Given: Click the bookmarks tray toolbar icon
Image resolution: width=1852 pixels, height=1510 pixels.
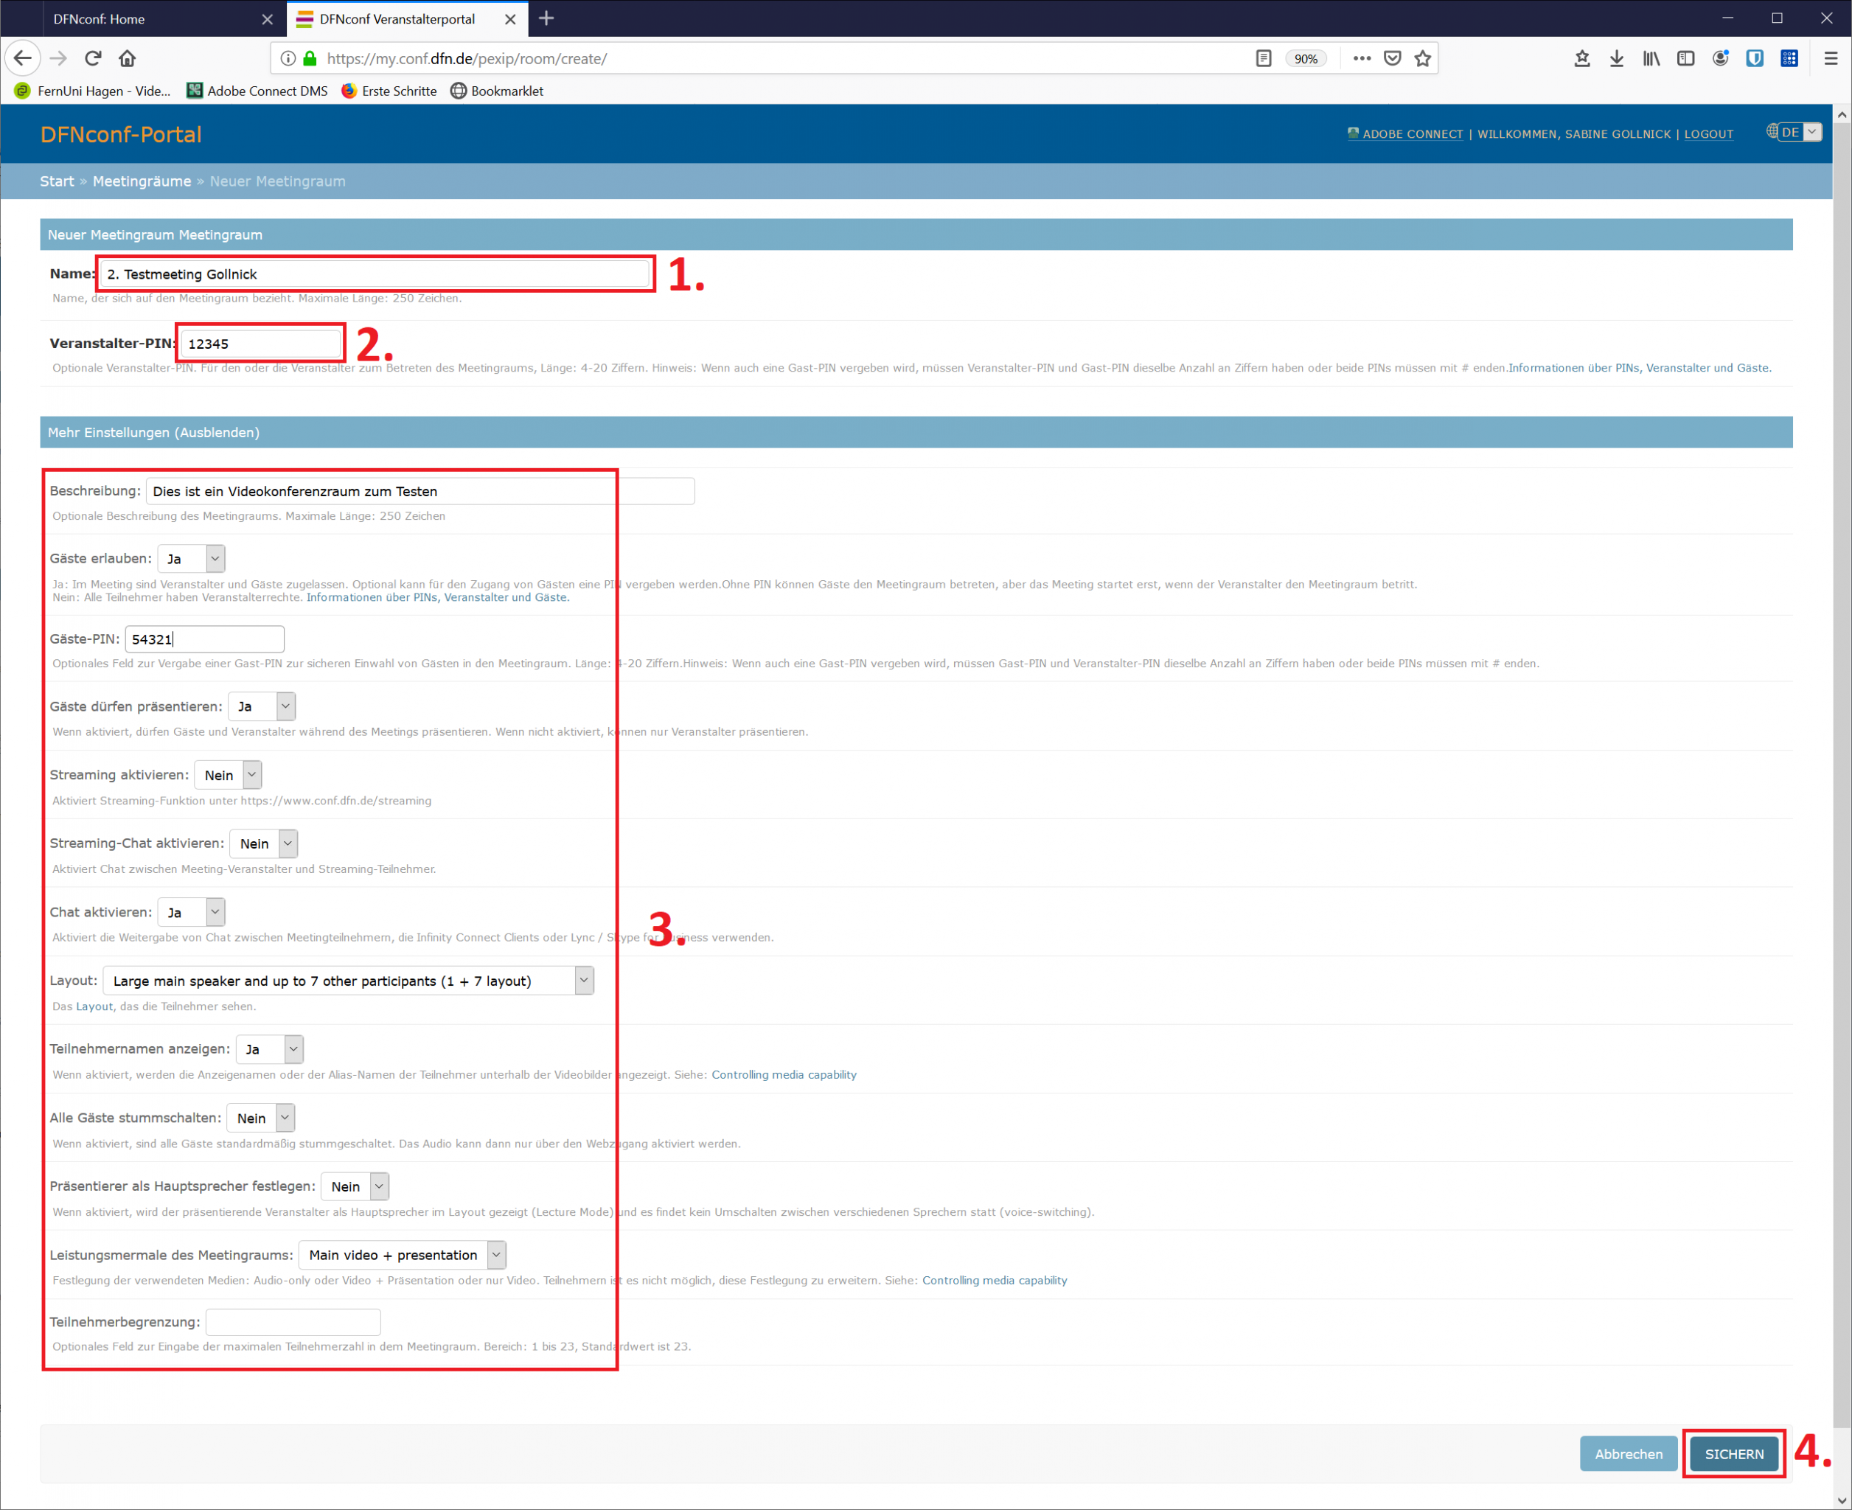Looking at the screenshot, I should (x=1582, y=58).
